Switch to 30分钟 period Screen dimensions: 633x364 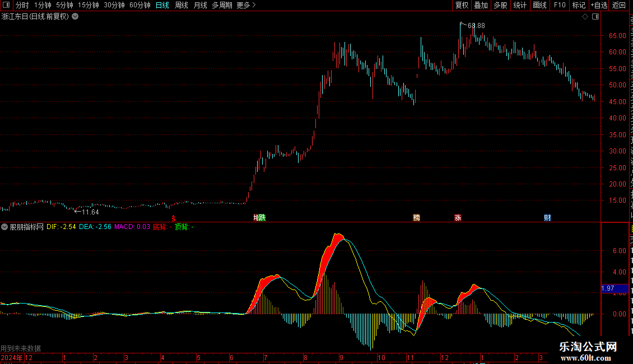(x=114, y=5)
